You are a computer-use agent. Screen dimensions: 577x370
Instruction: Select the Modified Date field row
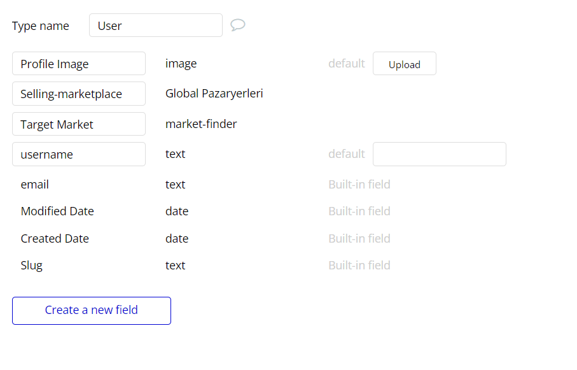(57, 211)
